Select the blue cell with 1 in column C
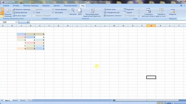The height and width of the screenshot is (104, 186). (21, 34)
